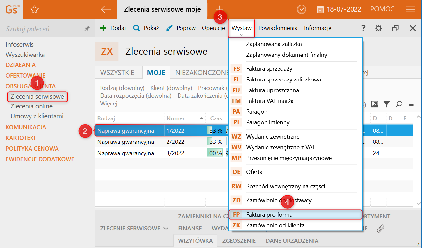Open the Informacje menu

click(318, 28)
